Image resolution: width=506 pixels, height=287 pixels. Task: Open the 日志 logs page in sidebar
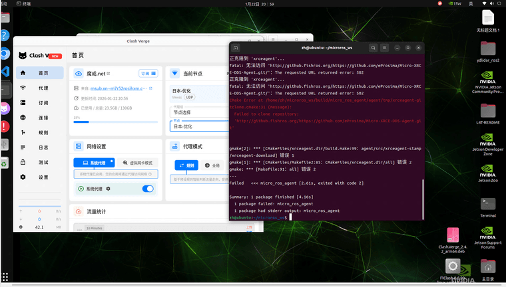tap(40, 147)
